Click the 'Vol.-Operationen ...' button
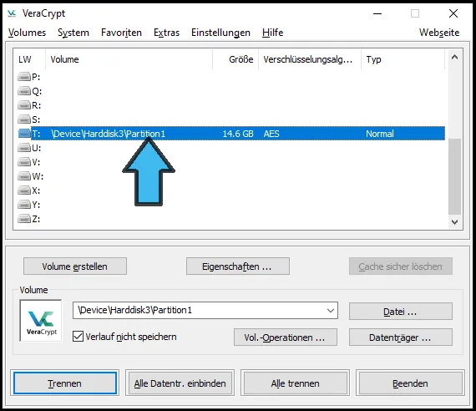476x411 pixels. pyautogui.click(x=286, y=337)
